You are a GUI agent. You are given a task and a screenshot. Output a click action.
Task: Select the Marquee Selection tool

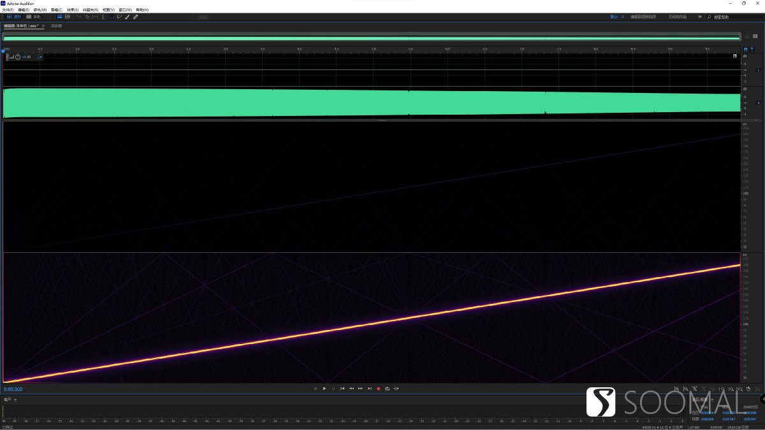click(112, 17)
